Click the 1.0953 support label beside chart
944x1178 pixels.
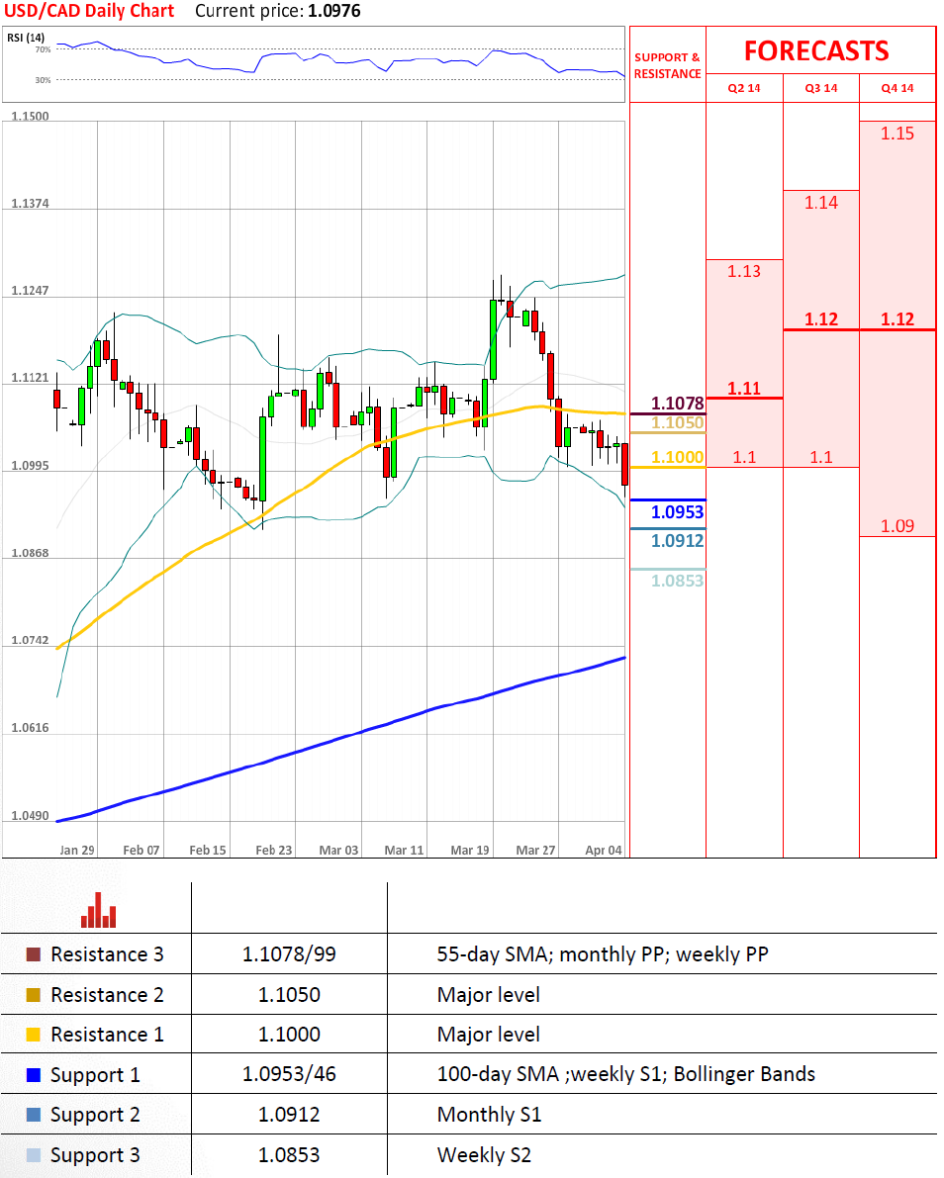677,512
